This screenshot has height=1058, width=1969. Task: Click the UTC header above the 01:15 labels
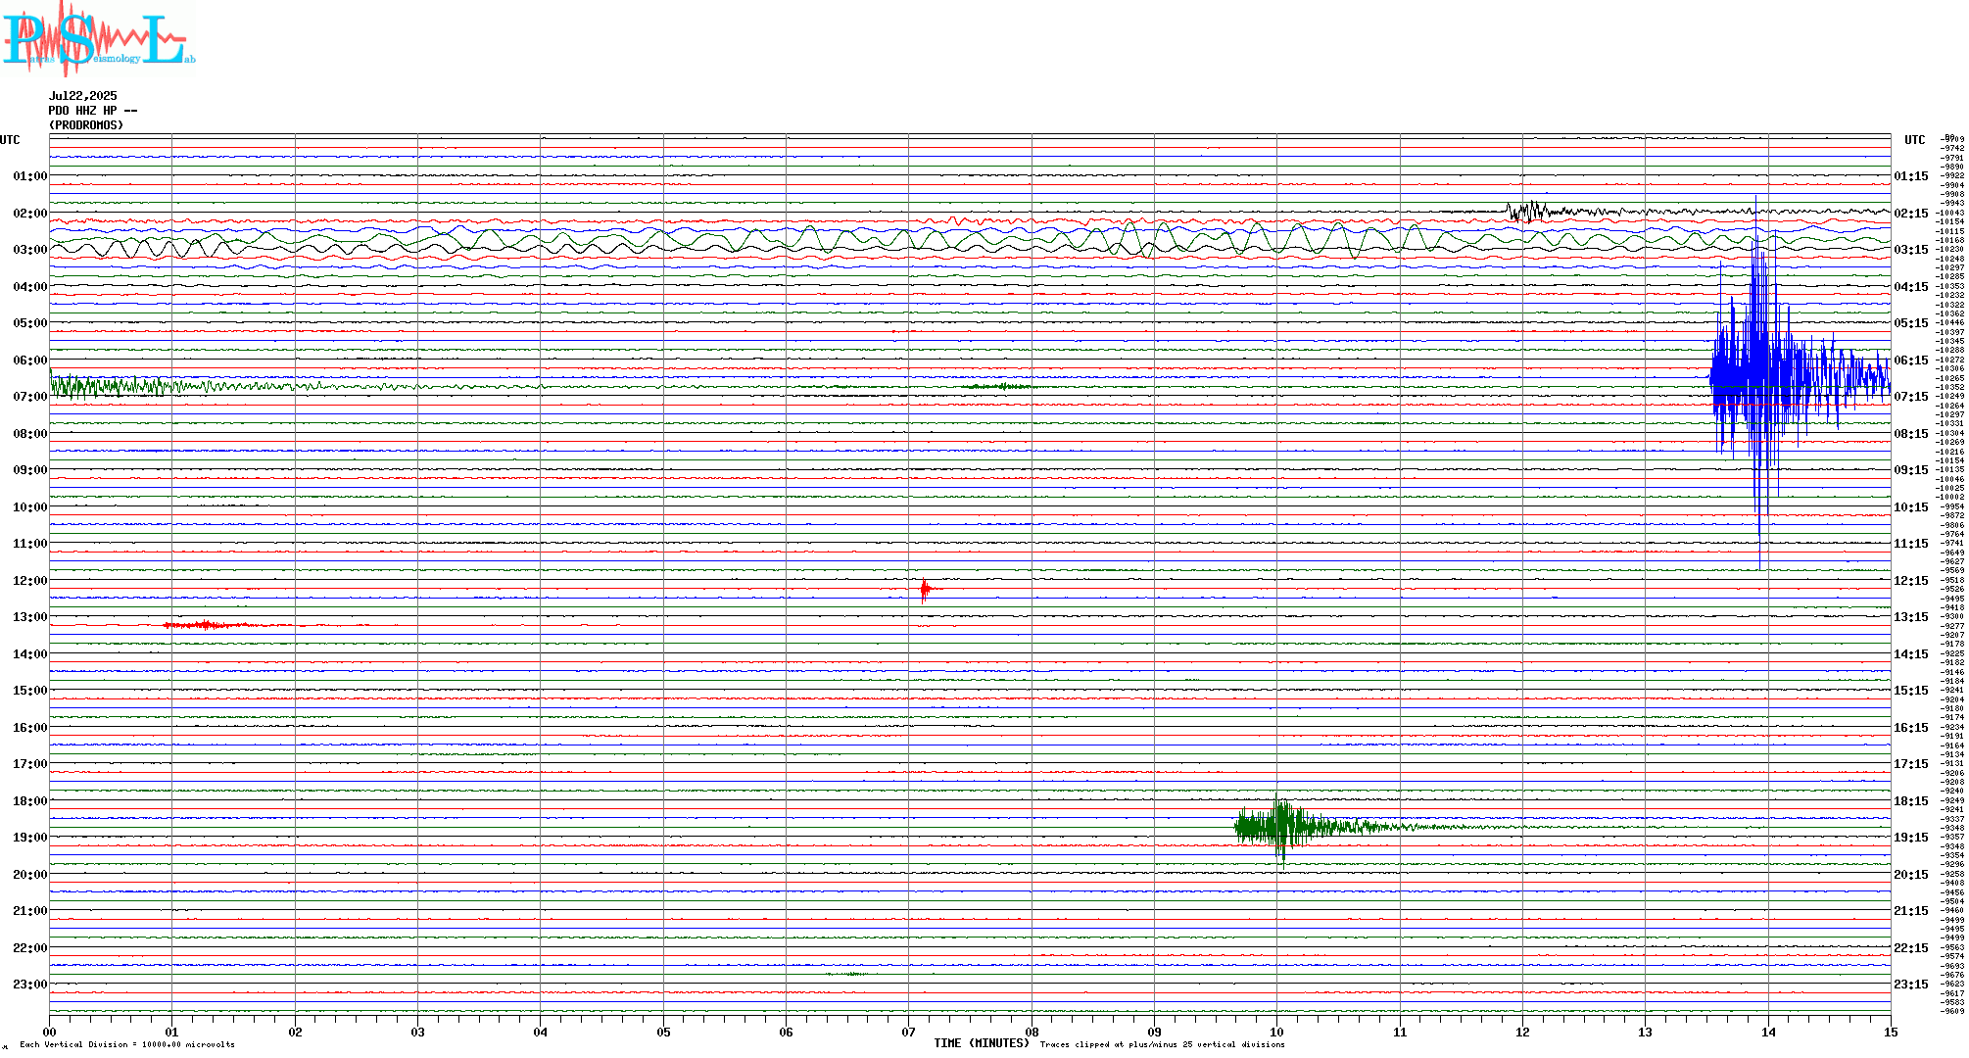click(x=1915, y=140)
